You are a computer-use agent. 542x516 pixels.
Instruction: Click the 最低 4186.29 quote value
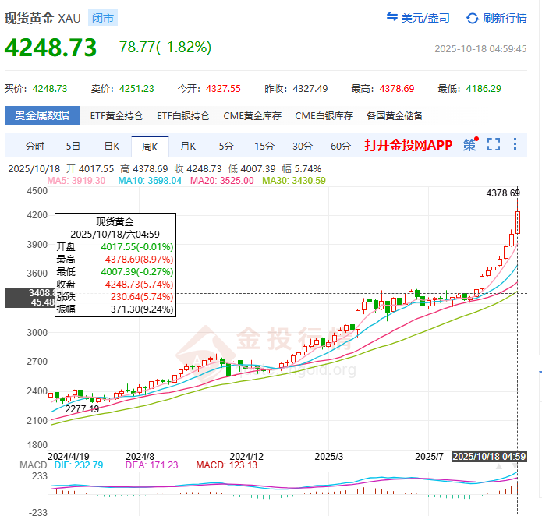484,89
